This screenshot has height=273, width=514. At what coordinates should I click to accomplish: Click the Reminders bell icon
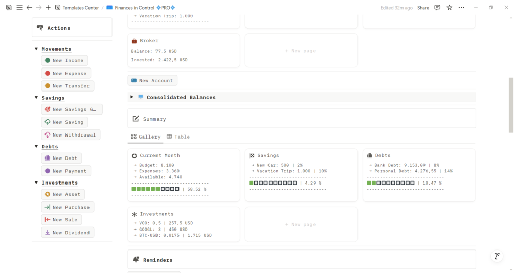point(136,260)
